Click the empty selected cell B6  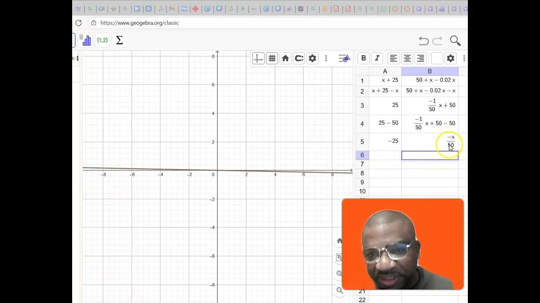tap(429, 155)
